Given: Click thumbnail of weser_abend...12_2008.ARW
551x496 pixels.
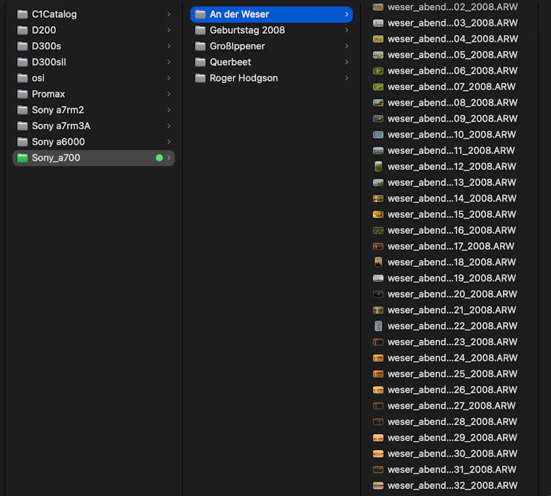Looking at the screenshot, I should [x=378, y=166].
